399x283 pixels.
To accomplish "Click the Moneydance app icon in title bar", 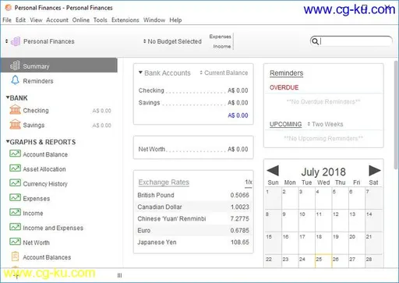I will point(9,8).
